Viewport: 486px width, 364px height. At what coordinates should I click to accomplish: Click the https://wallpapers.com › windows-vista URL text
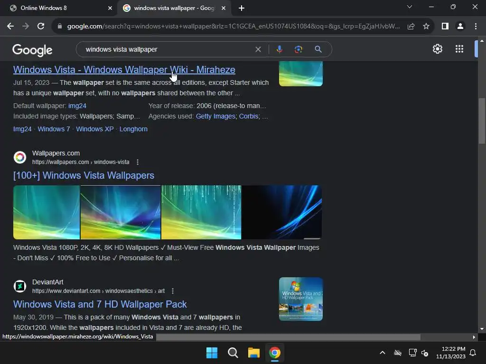[x=81, y=162]
